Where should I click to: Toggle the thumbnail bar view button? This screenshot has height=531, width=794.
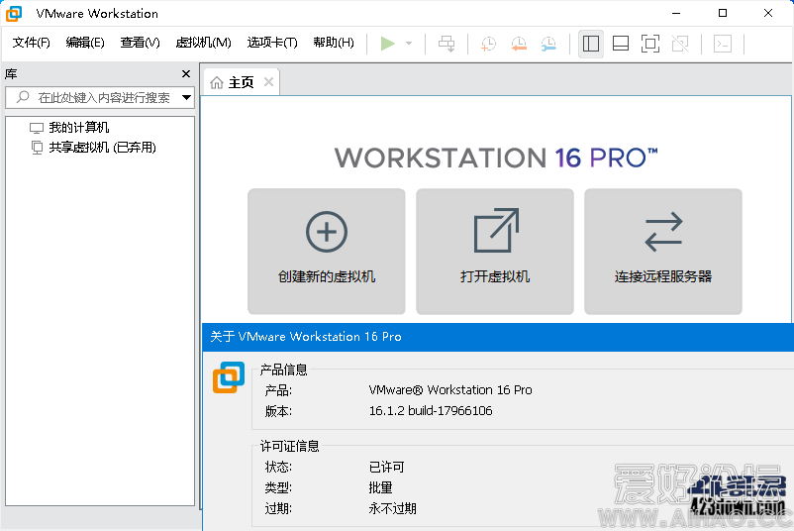(621, 44)
